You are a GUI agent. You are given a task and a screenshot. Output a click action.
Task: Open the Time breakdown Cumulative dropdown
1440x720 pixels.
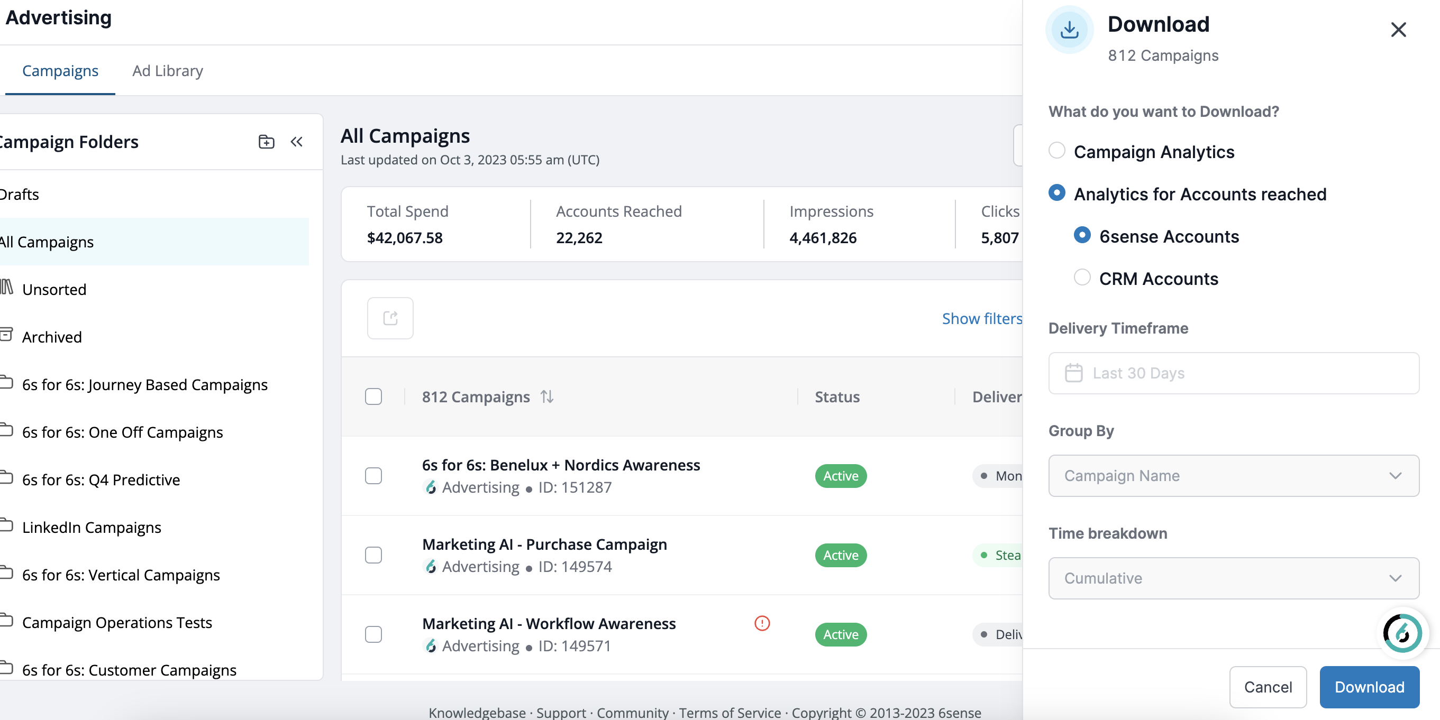[x=1233, y=578]
